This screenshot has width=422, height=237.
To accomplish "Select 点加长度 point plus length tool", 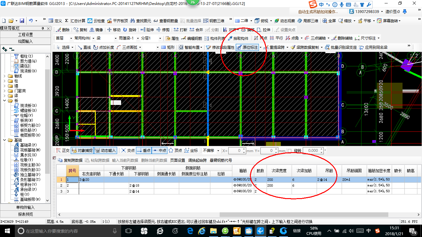I will point(103,47).
